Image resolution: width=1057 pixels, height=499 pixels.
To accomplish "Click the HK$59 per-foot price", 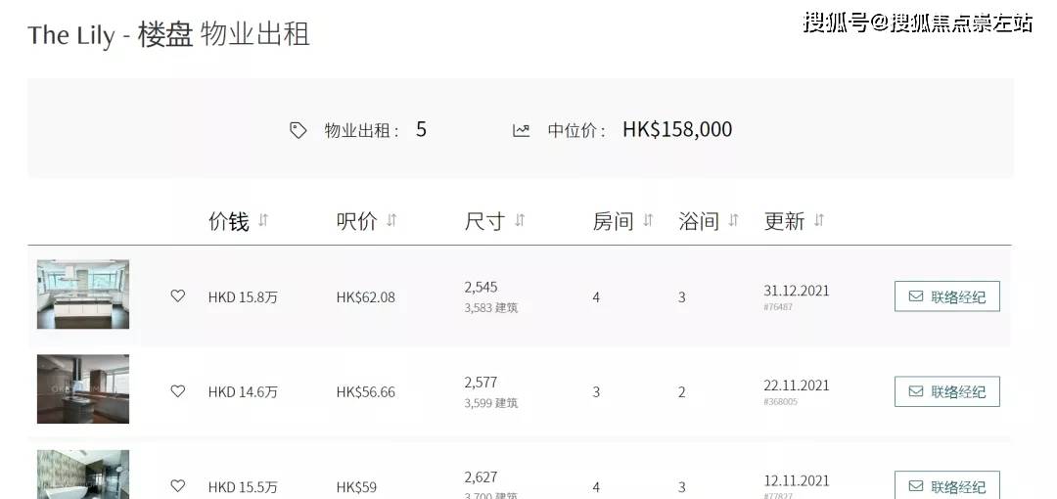I will [x=356, y=487].
